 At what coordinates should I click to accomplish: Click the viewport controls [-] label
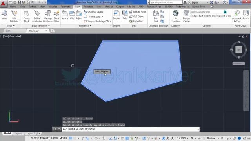coord(2,36)
